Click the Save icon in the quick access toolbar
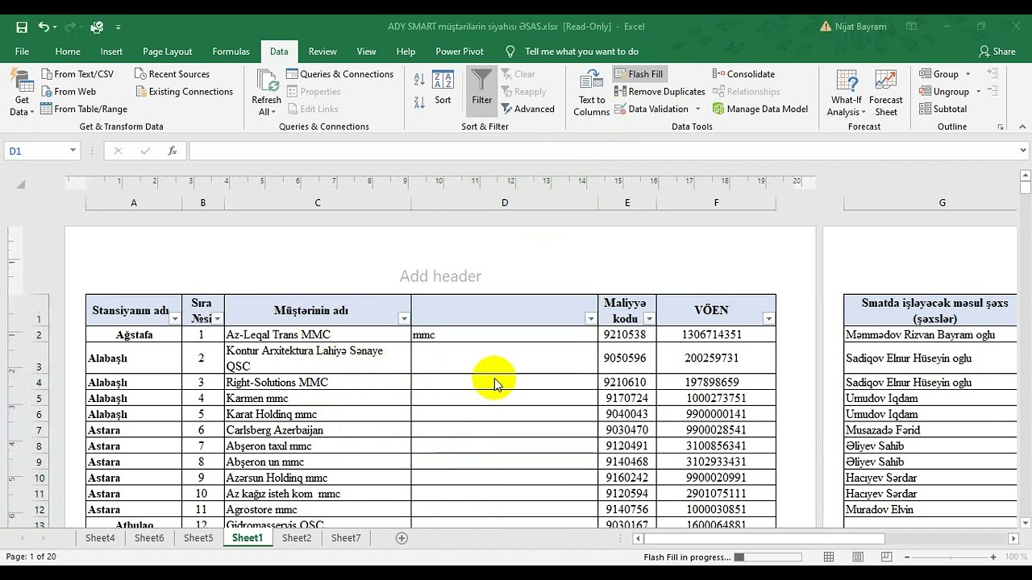 coord(22,27)
